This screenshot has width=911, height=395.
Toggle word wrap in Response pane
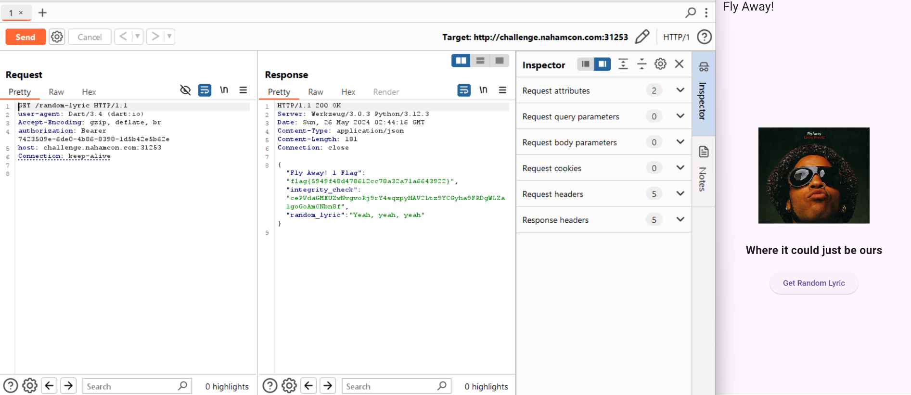click(x=464, y=90)
